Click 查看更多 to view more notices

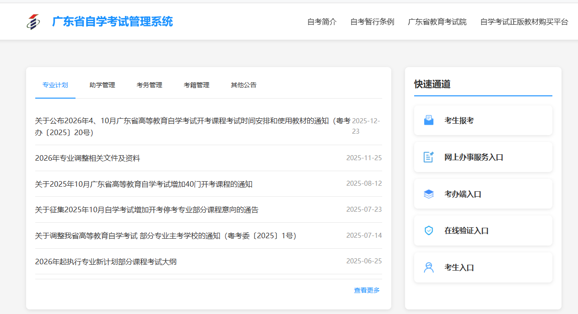click(x=367, y=290)
